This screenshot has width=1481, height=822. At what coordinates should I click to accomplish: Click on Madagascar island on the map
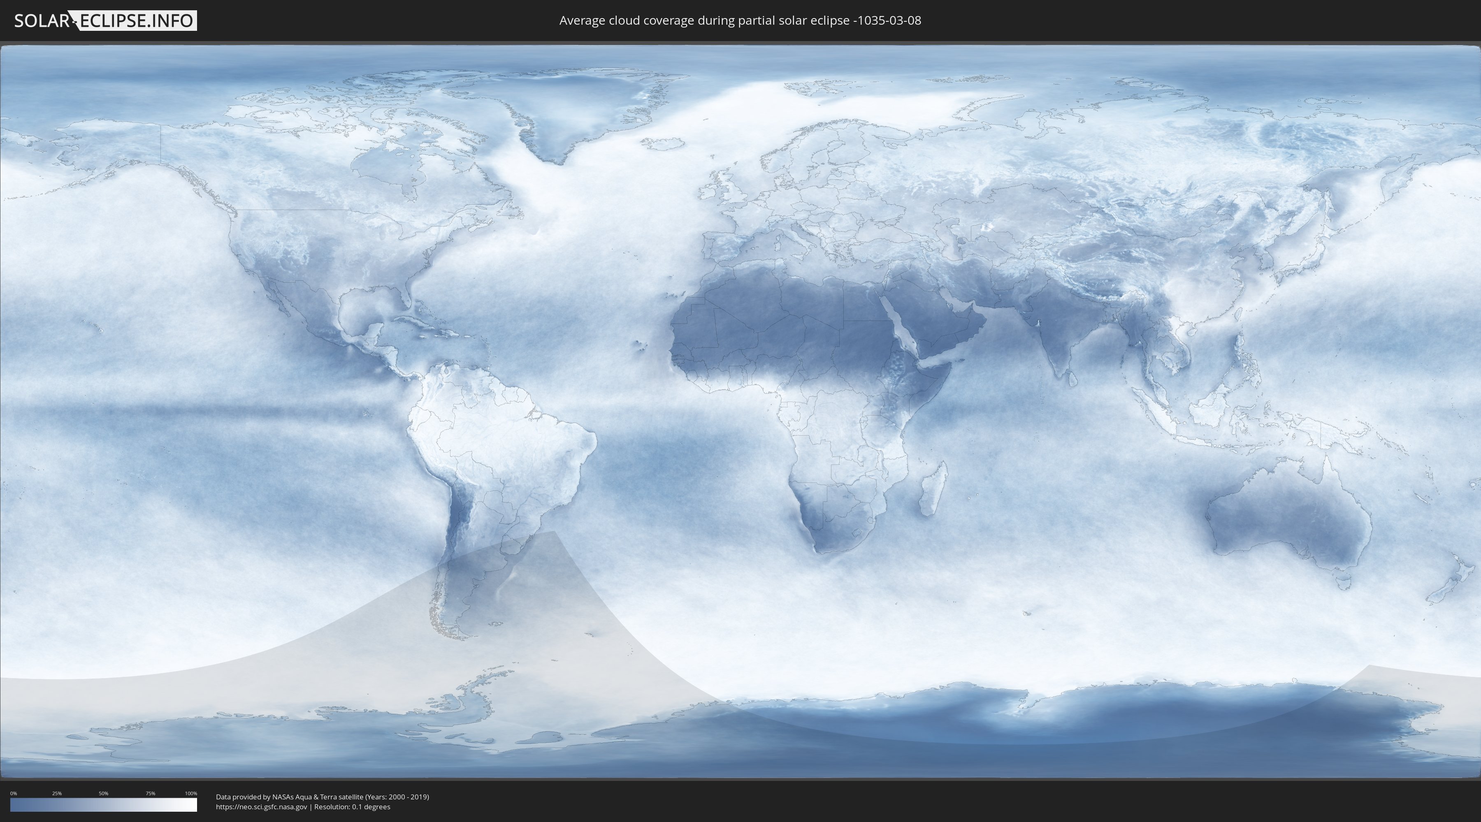(x=933, y=490)
